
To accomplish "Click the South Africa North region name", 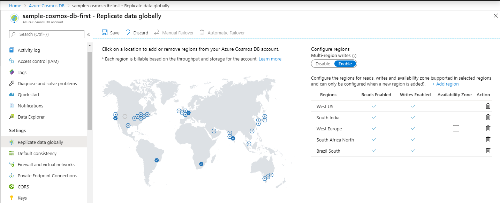I will tap(335, 140).
